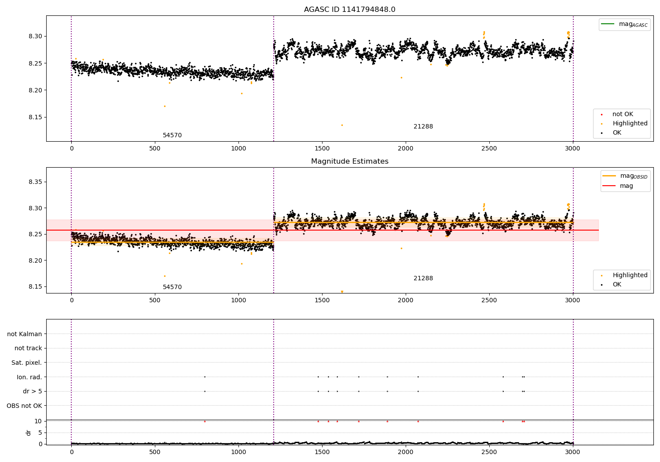Click obsid label 21288 in Magnitude Estimates plot

click(423, 279)
